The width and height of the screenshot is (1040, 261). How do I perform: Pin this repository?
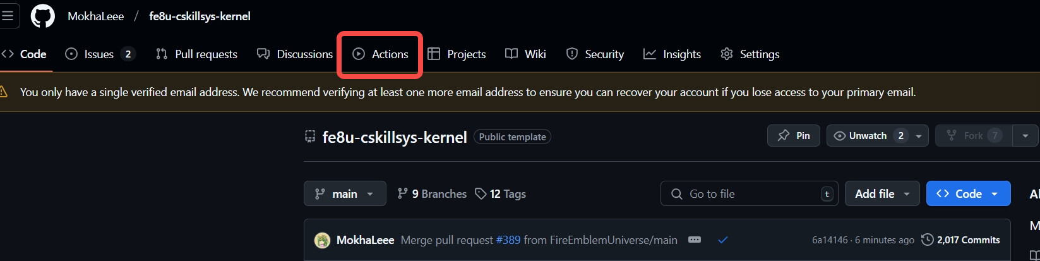[x=794, y=136]
